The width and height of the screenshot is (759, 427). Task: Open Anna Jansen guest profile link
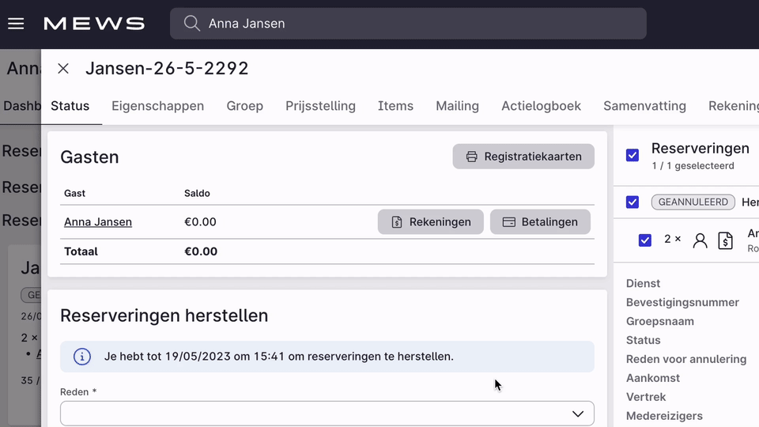[98, 222]
